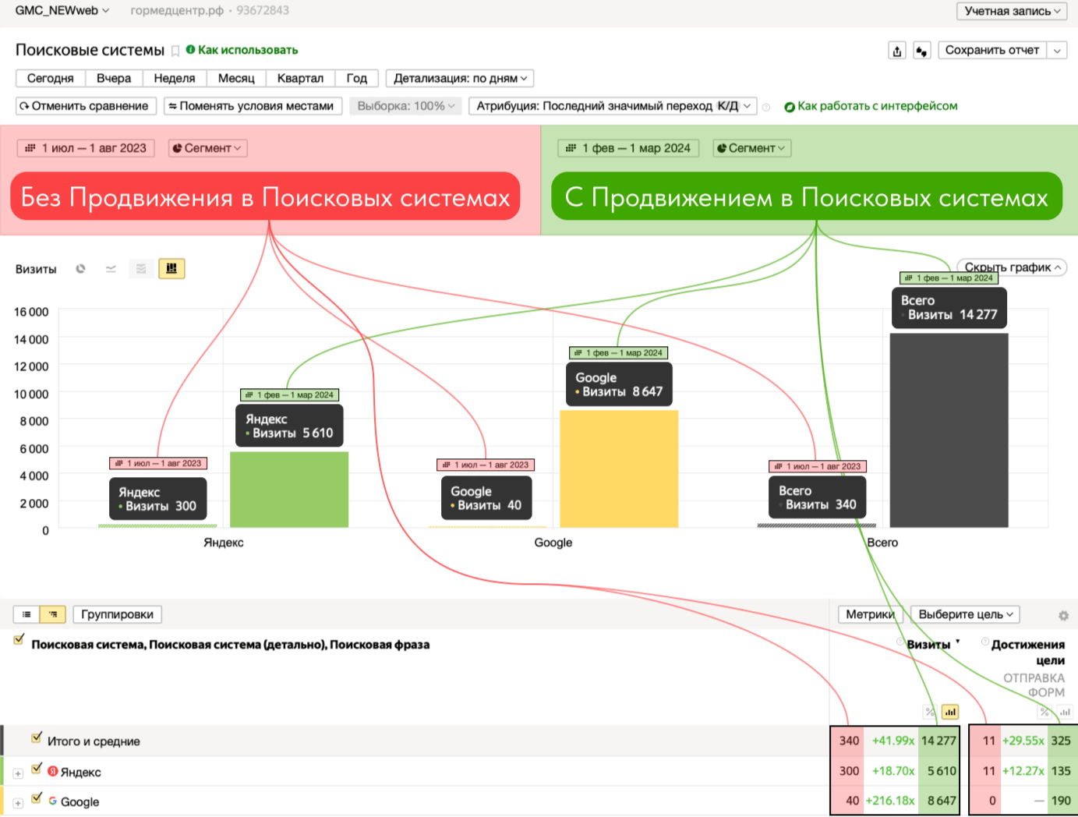Open the Как использовать link

(x=242, y=50)
